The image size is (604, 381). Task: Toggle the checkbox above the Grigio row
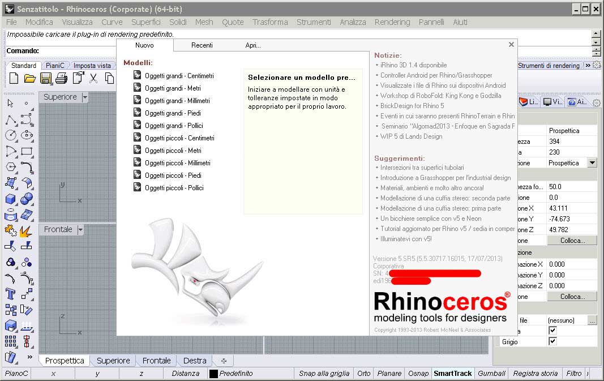552,331
